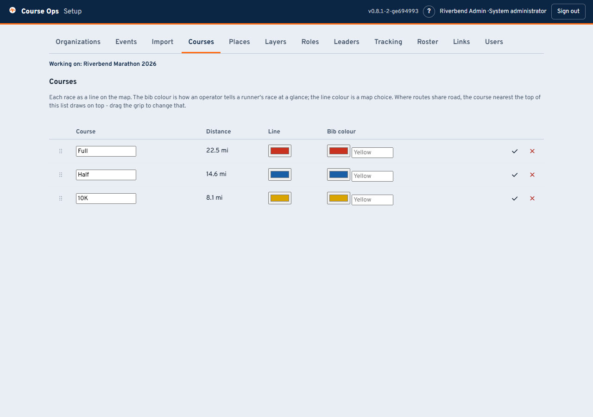
Task: Save Half course with checkmark icon
Action: pyautogui.click(x=515, y=175)
